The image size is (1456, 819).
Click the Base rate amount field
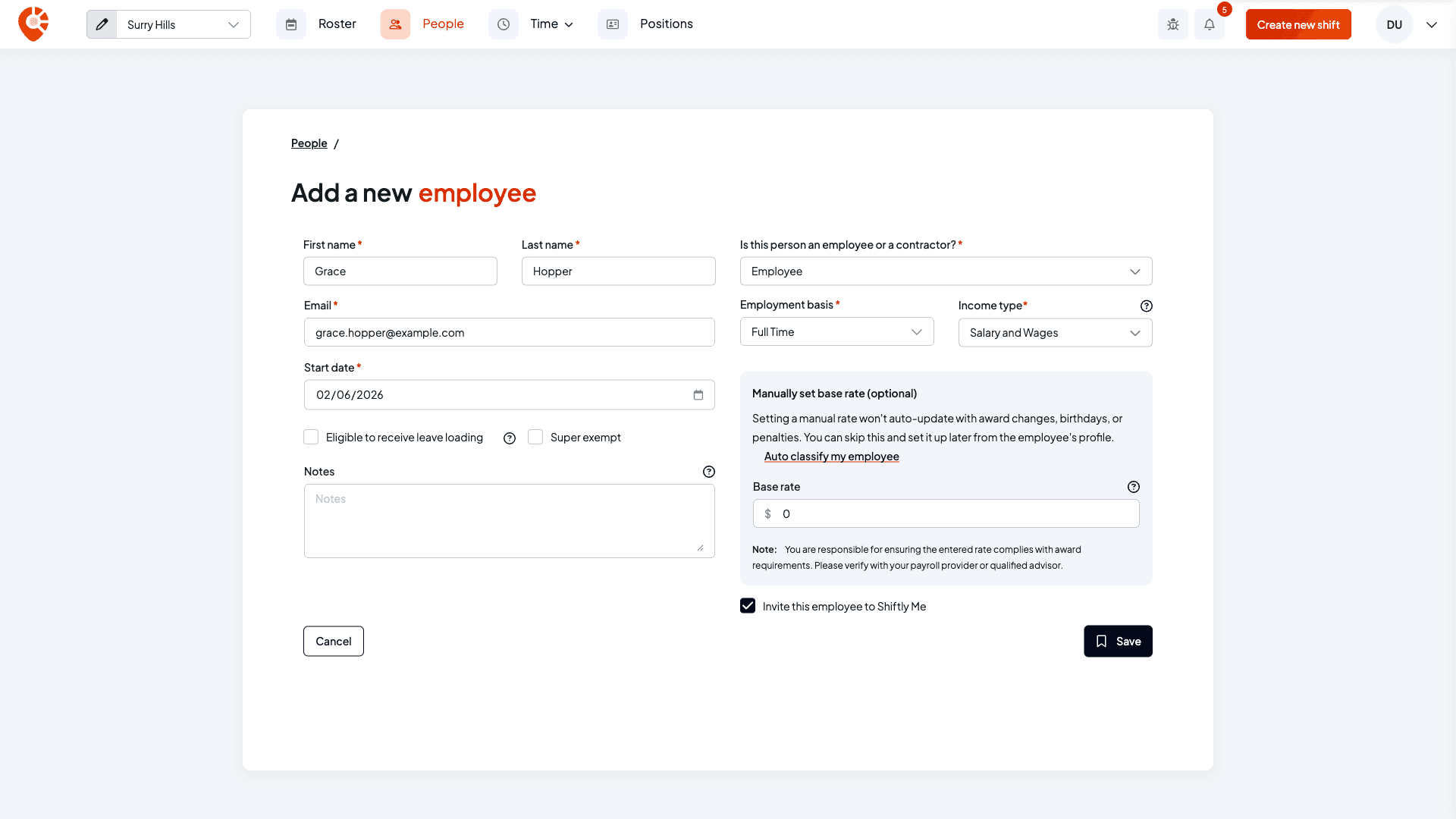pos(946,513)
